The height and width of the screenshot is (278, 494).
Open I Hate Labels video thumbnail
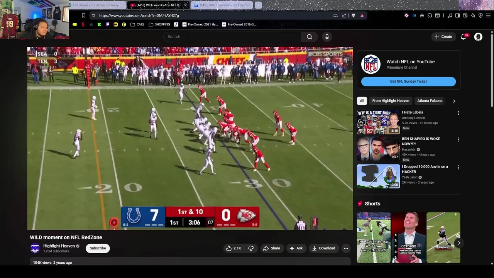[378, 122]
